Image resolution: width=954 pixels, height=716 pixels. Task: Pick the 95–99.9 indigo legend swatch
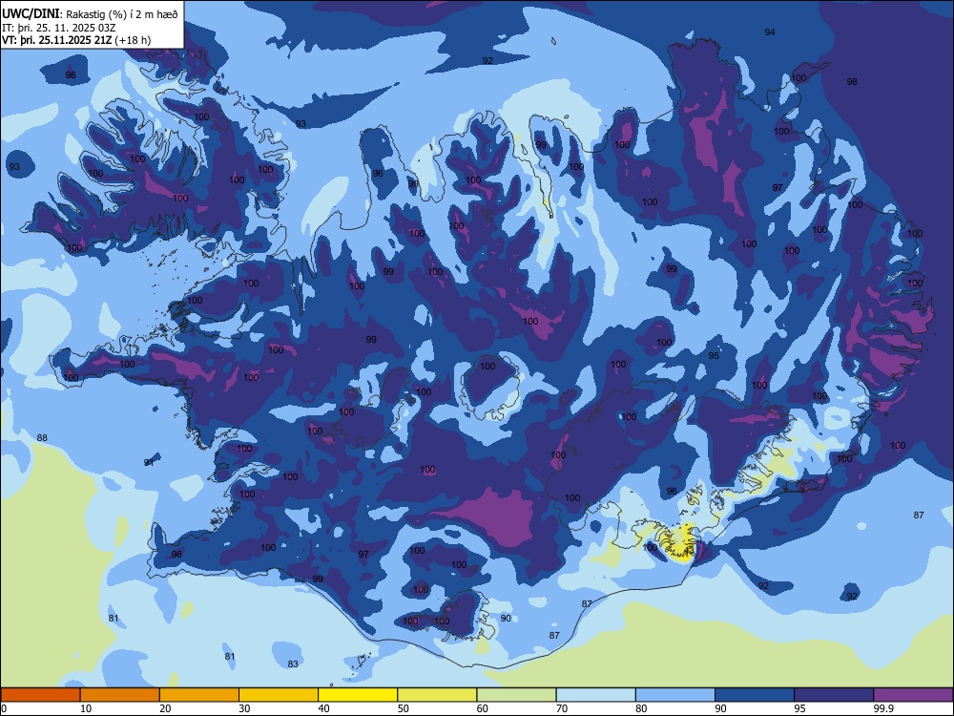834,695
